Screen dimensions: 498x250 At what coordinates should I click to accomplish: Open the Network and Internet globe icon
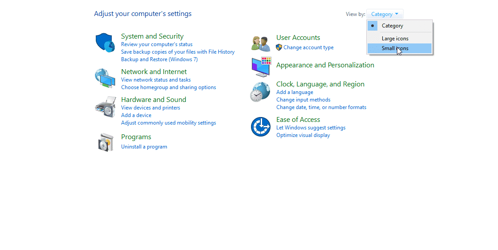pyautogui.click(x=105, y=78)
